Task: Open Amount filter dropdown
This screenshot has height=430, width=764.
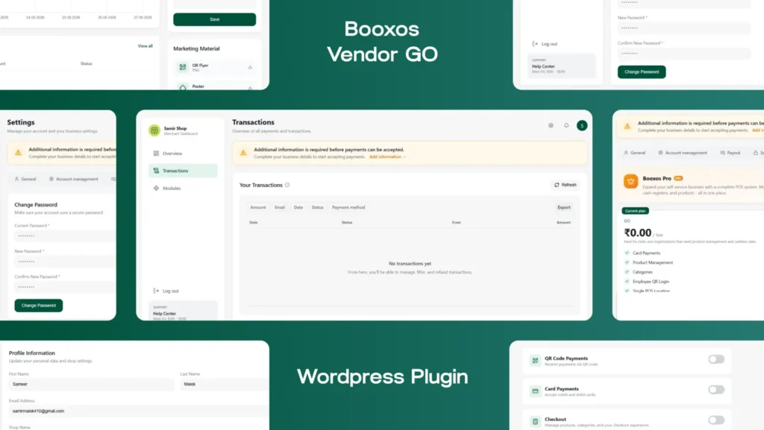Action: [257, 207]
